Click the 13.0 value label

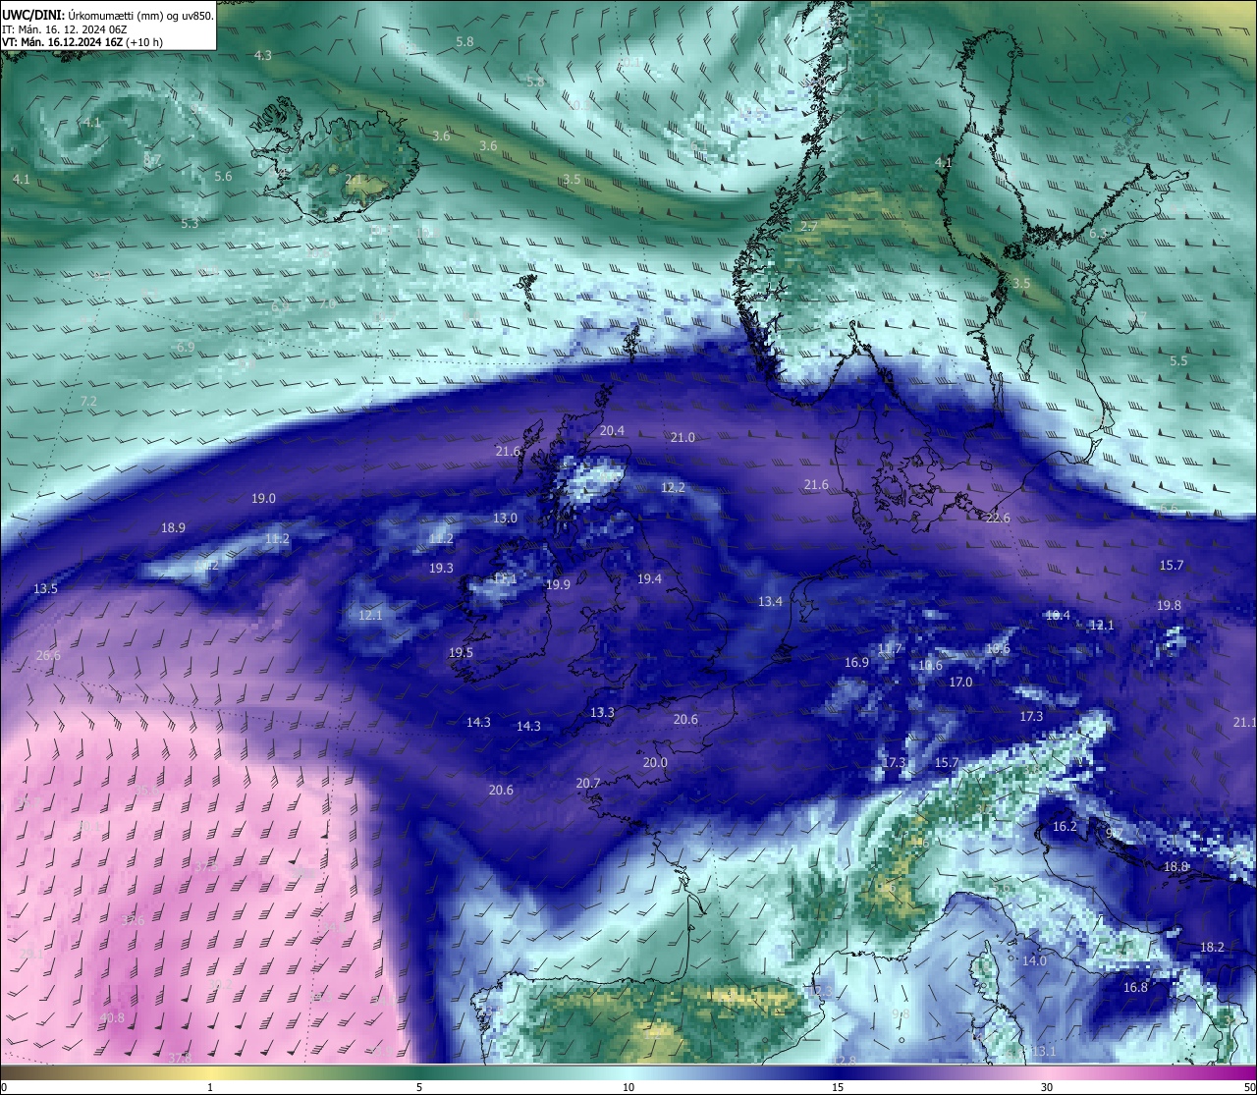pyautogui.click(x=505, y=519)
